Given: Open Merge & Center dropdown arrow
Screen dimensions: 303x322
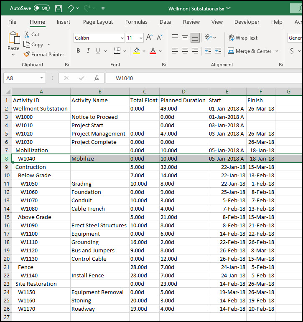Looking at the screenshot, I should [277, 51].
